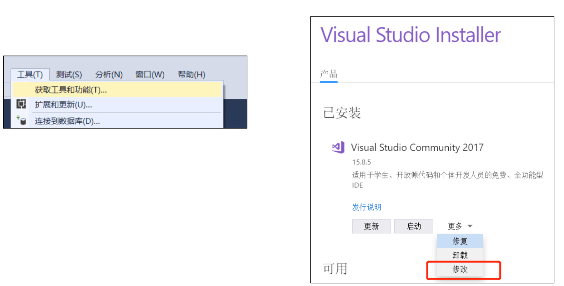
Task: Click the connect to database icon
Action: 21,120
